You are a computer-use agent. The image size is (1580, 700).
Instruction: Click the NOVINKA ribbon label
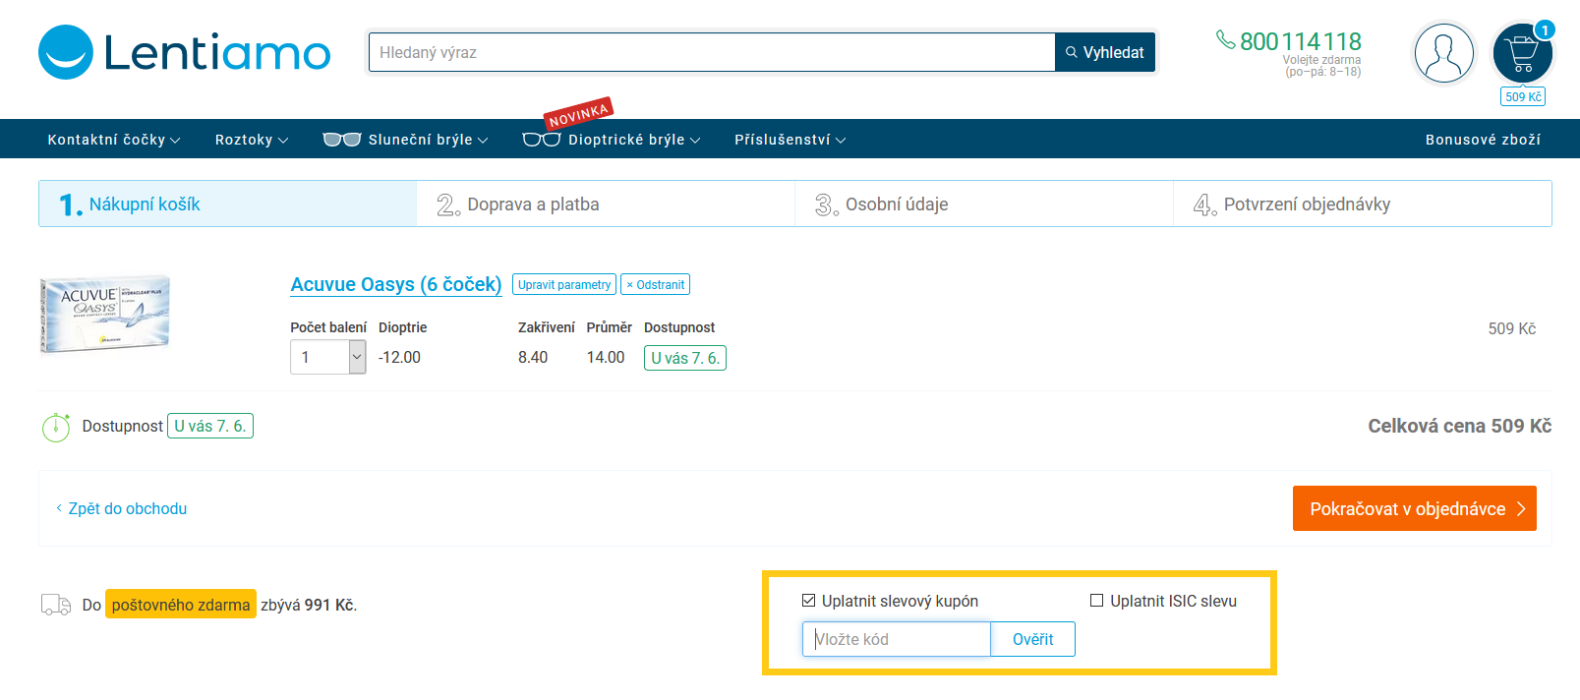coord(579,114)
